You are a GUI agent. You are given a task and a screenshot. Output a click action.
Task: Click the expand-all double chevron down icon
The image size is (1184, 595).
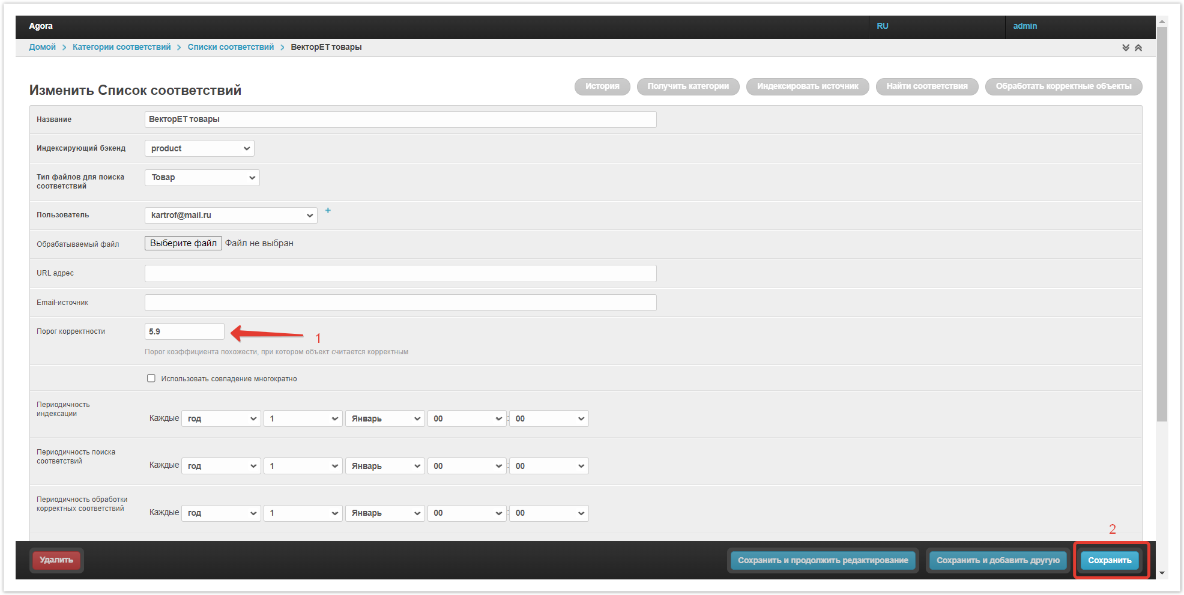pos(1126,48)
